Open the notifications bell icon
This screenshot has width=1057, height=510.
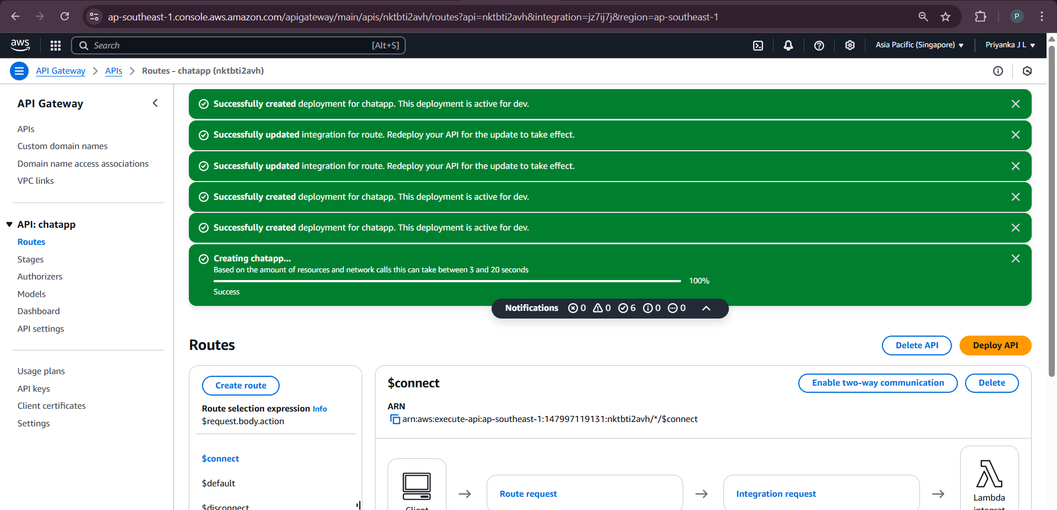(788, 46)
